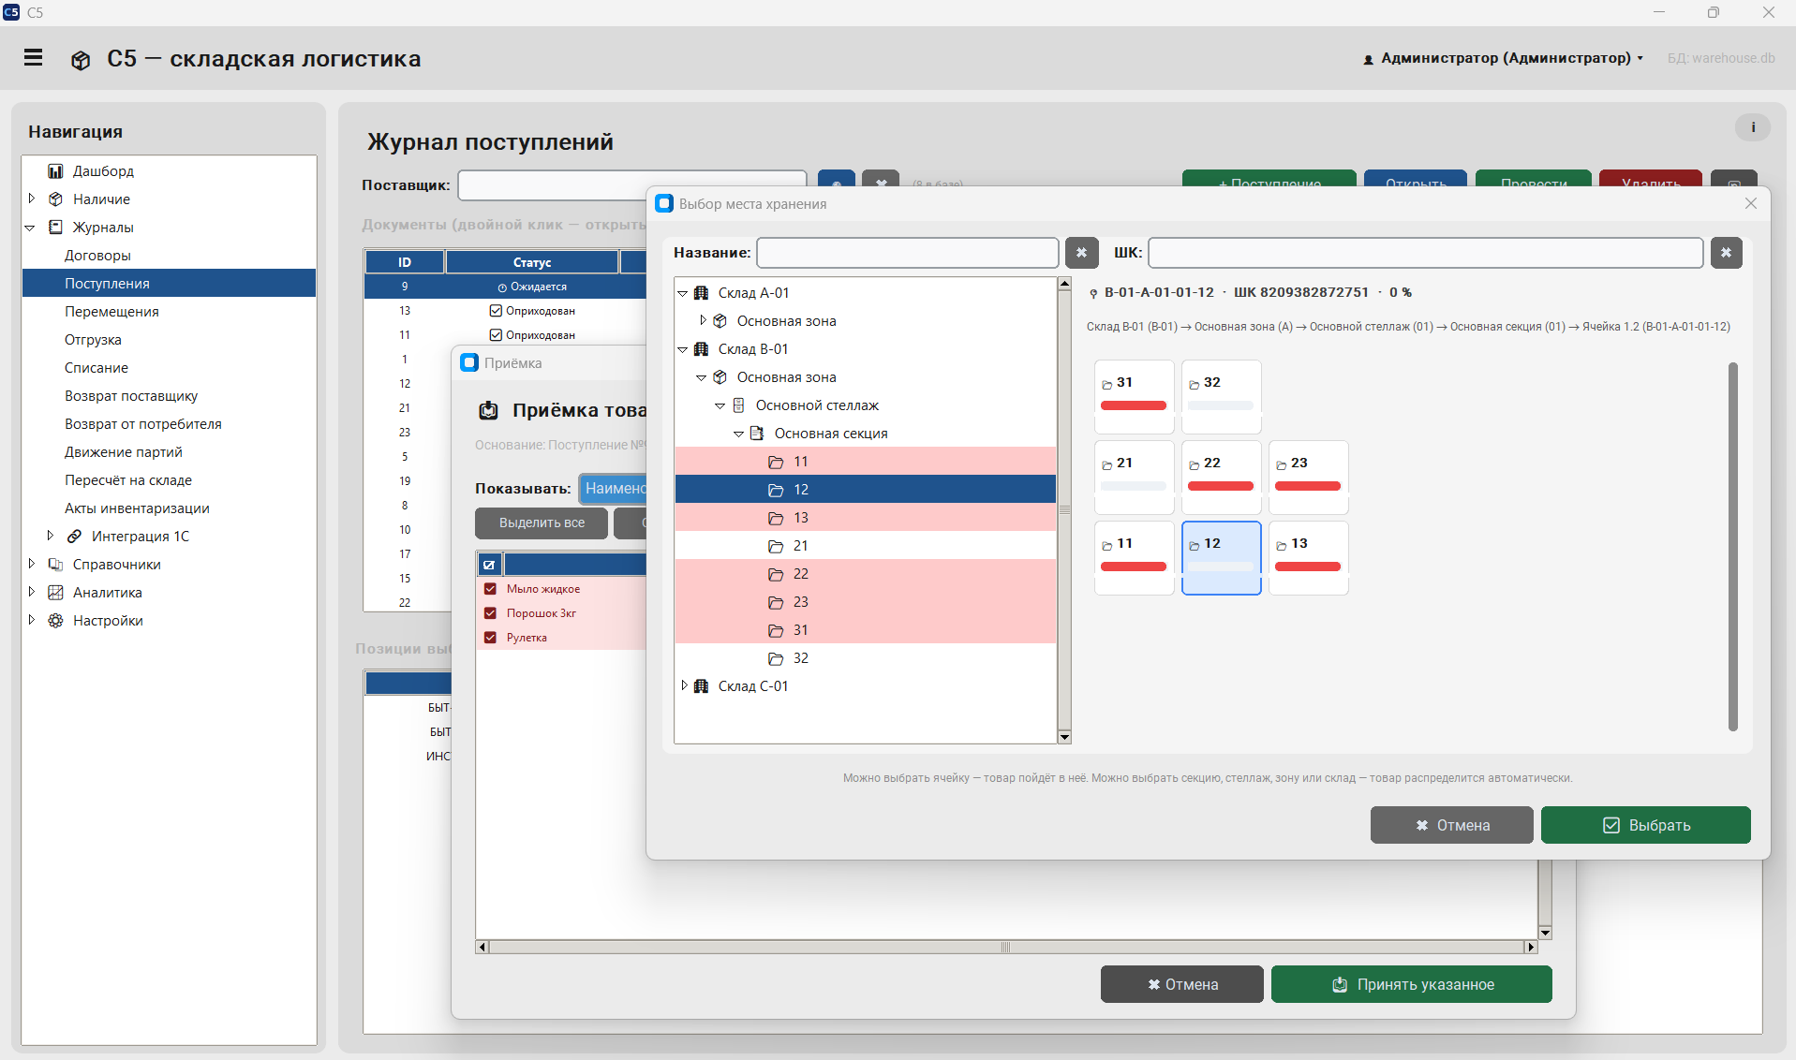Open the Администратор user dropdown
This screenshot has width=1796, height=1060.
coord(1503,58)
